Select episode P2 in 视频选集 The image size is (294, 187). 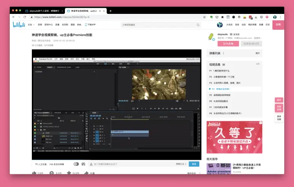(234, 77)
